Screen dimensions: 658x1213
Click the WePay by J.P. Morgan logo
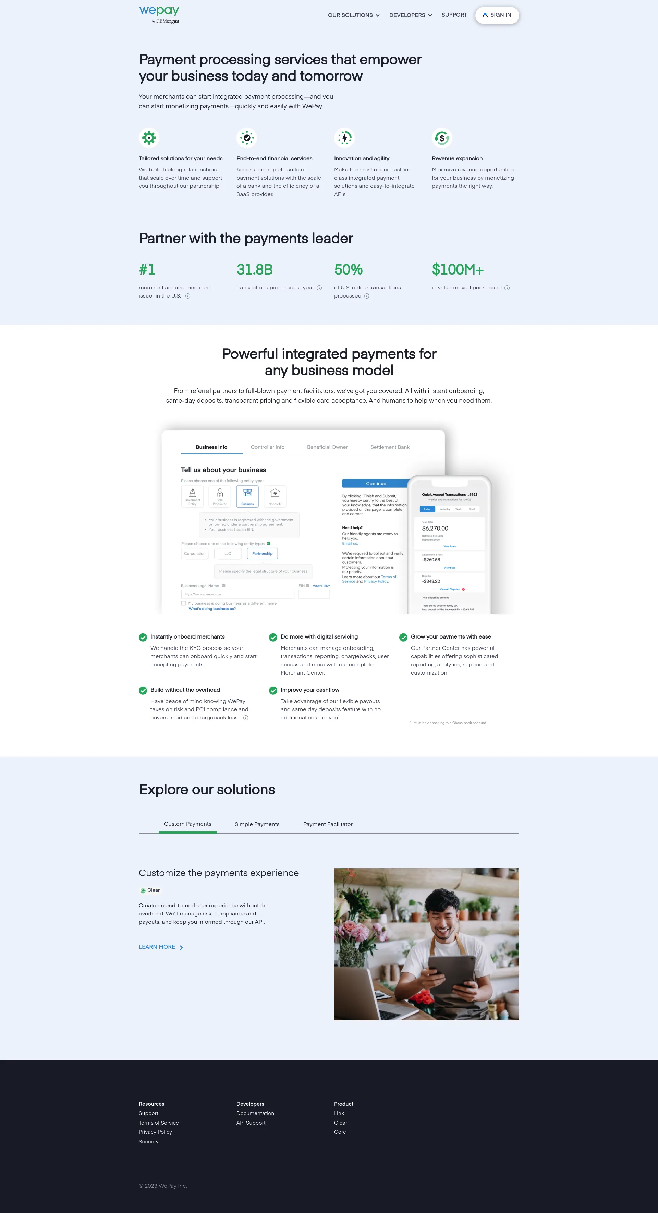(160, 15)
